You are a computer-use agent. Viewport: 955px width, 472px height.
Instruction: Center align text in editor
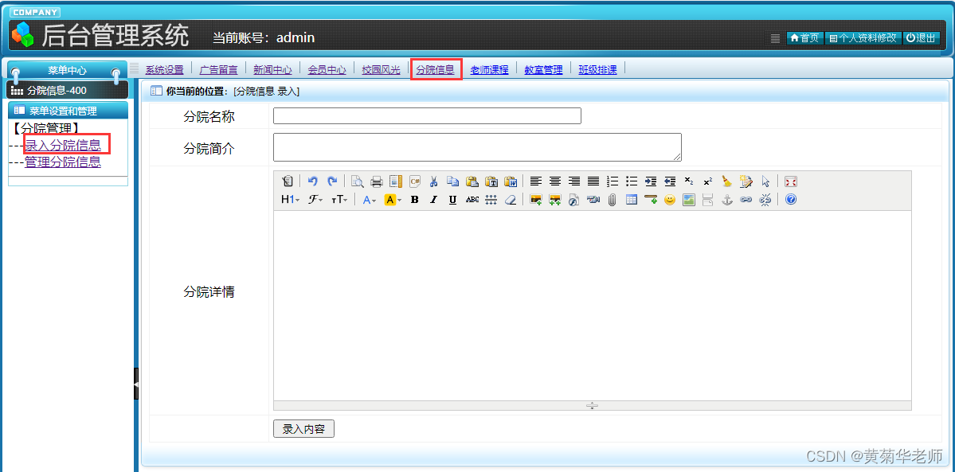[x=555, y=181]
